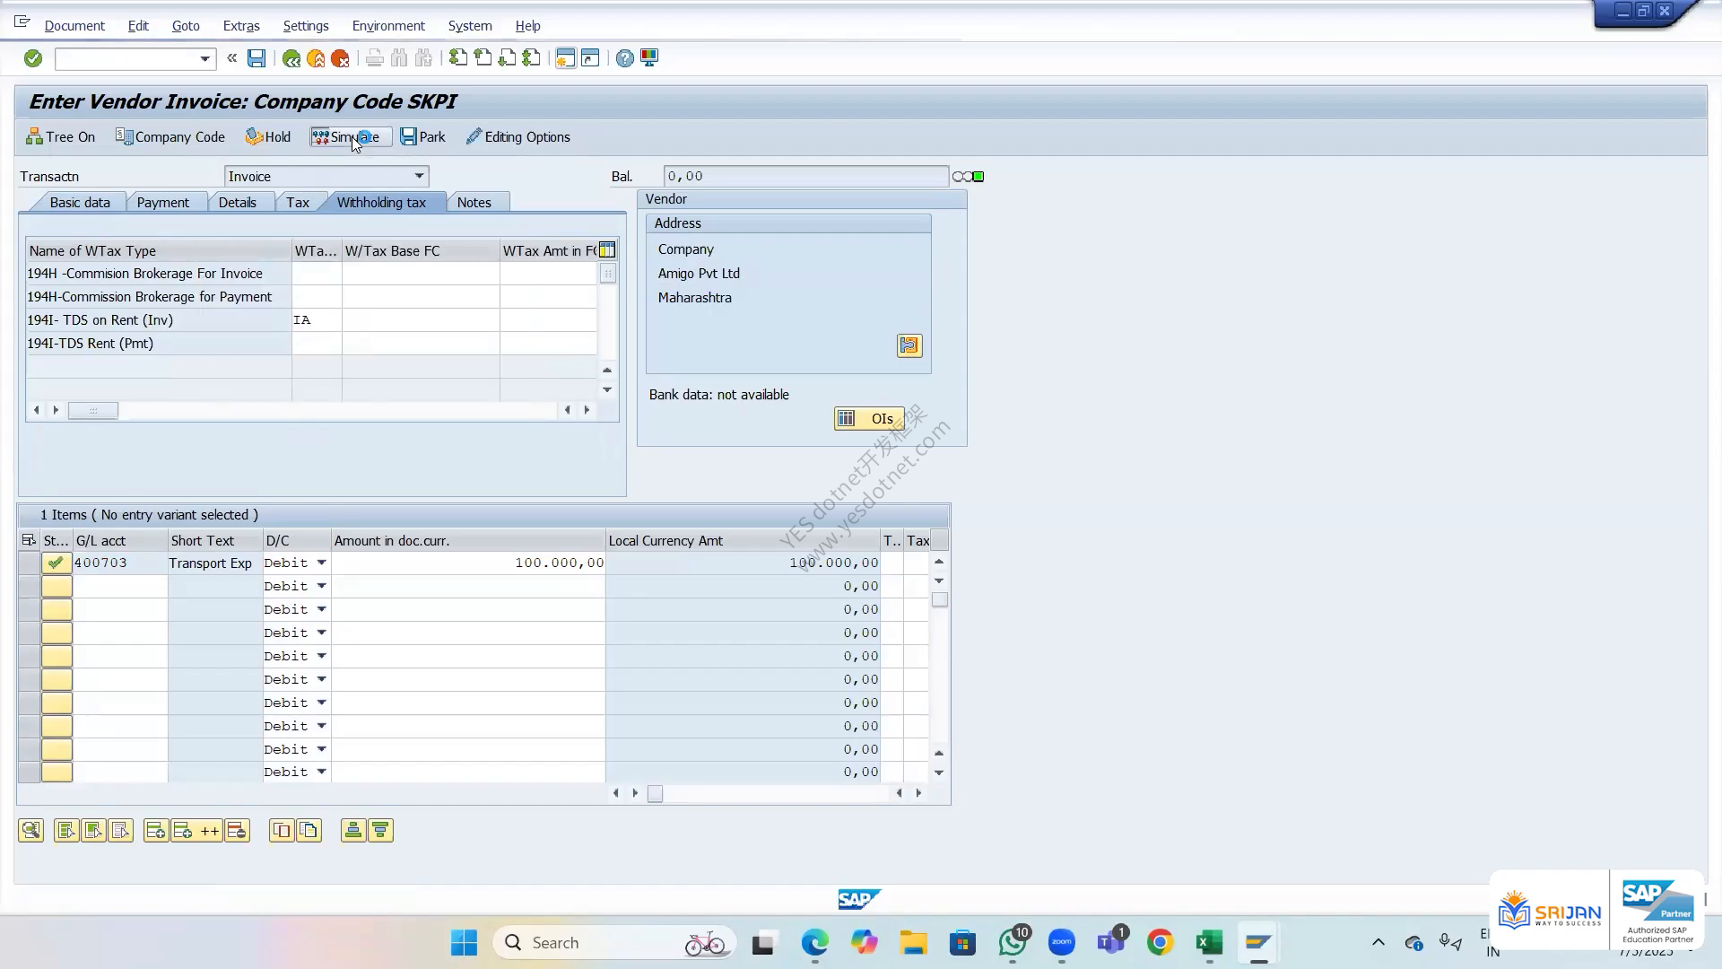The width and height of the screenshot is (1722, 969).
Task: Click the green checkmark Enter icon
Action: pos(33,58)
